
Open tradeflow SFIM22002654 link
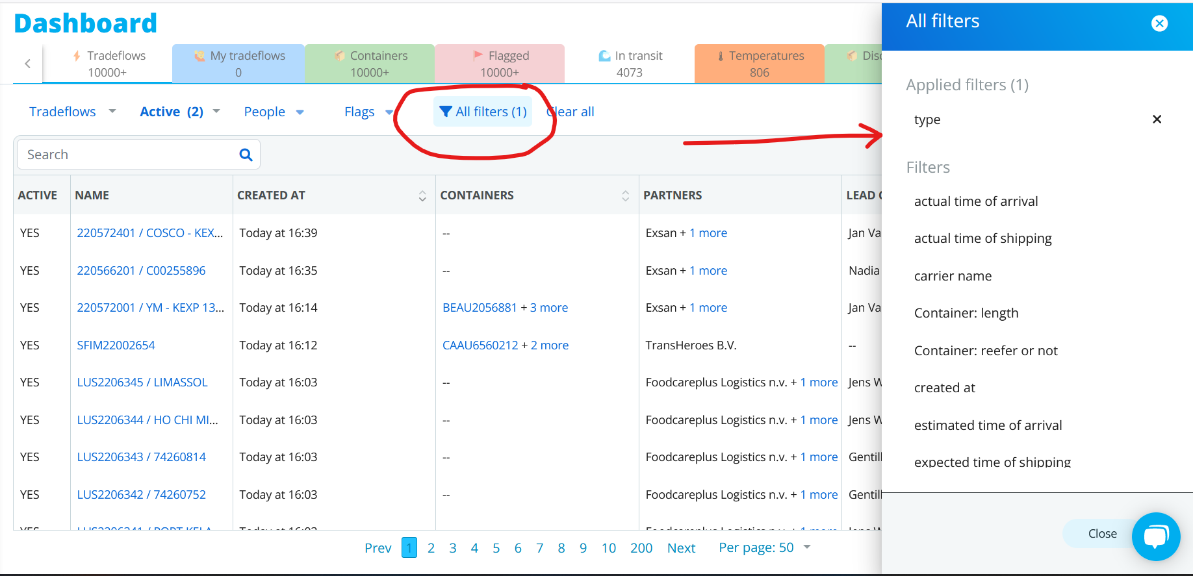coord(116,345)
